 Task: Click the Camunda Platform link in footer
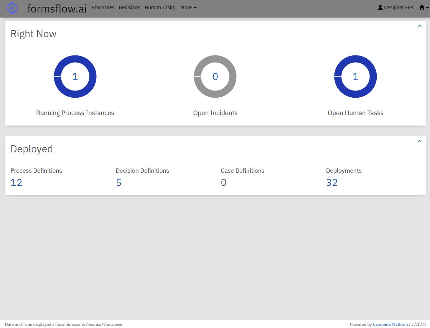click(390, 324)
